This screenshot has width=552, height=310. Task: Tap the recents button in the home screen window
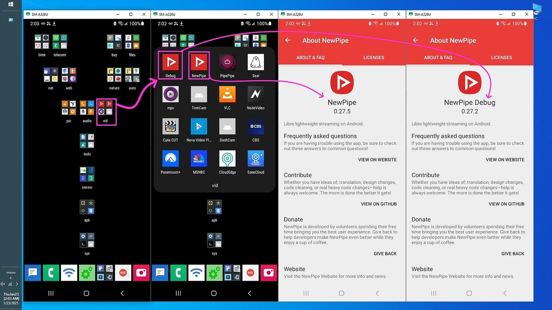point(51,293)
